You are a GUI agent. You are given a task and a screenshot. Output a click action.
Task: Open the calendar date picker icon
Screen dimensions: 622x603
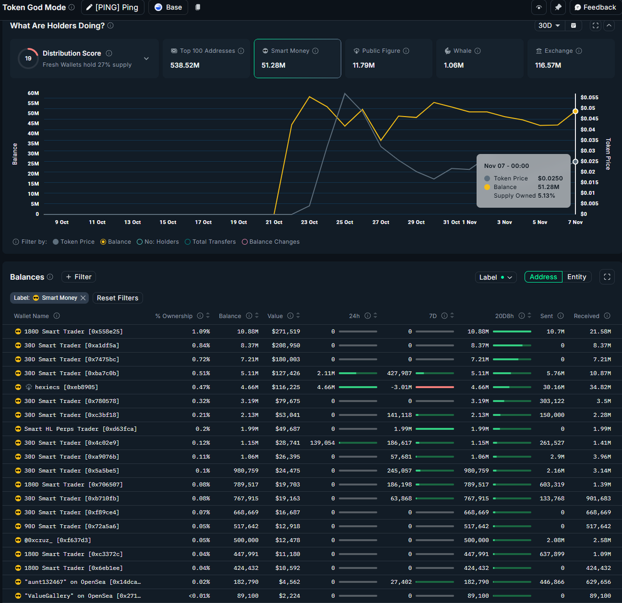[x=573, y=25]
